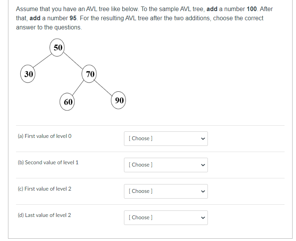
Task: Open the dropdown for Last value of level 2
Action: pyautogui.click(x=166, y=218)
